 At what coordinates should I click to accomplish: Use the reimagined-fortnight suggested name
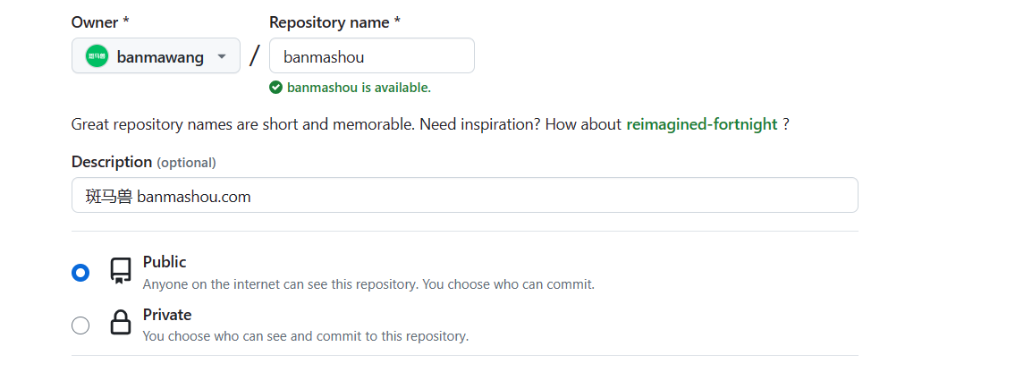(x=702, y=124)
